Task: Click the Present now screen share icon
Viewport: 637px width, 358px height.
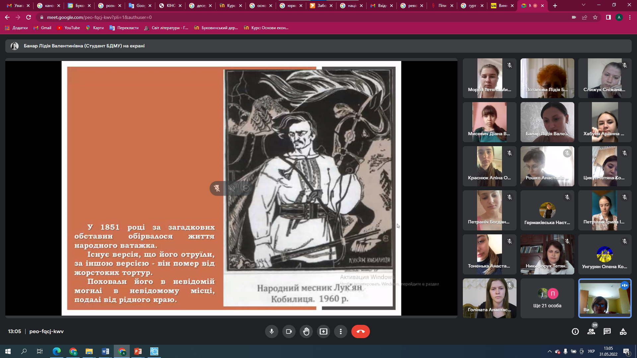Action: click(323, 331)
